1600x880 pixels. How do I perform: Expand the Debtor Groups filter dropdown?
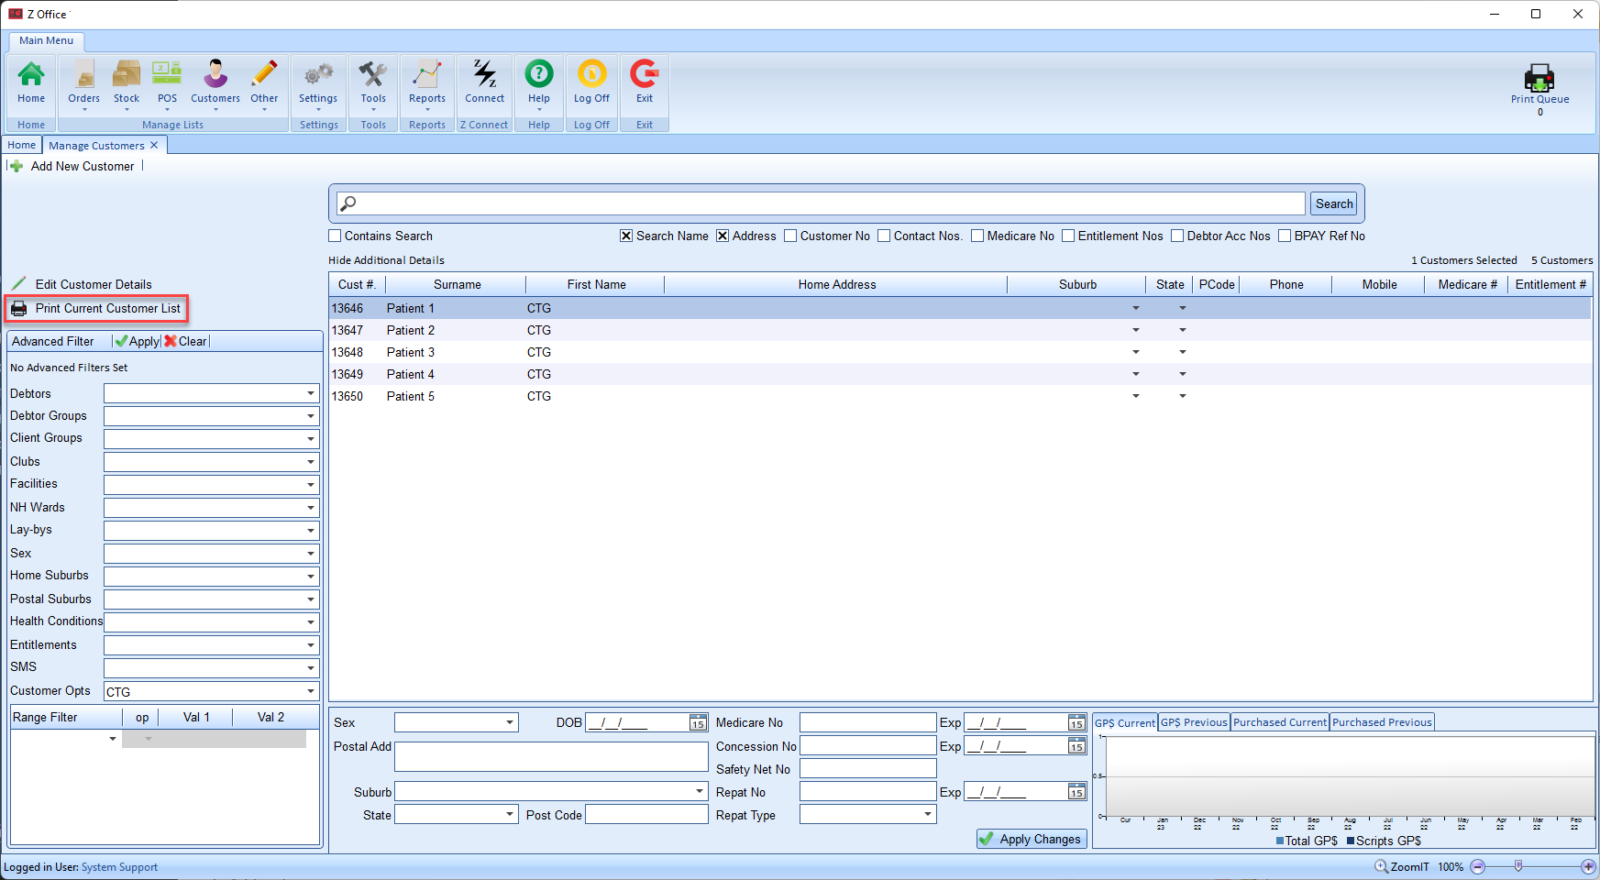(x=311, y=416)
